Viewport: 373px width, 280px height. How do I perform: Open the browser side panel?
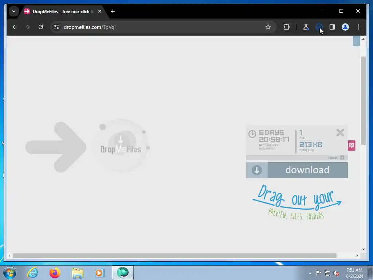332,27
